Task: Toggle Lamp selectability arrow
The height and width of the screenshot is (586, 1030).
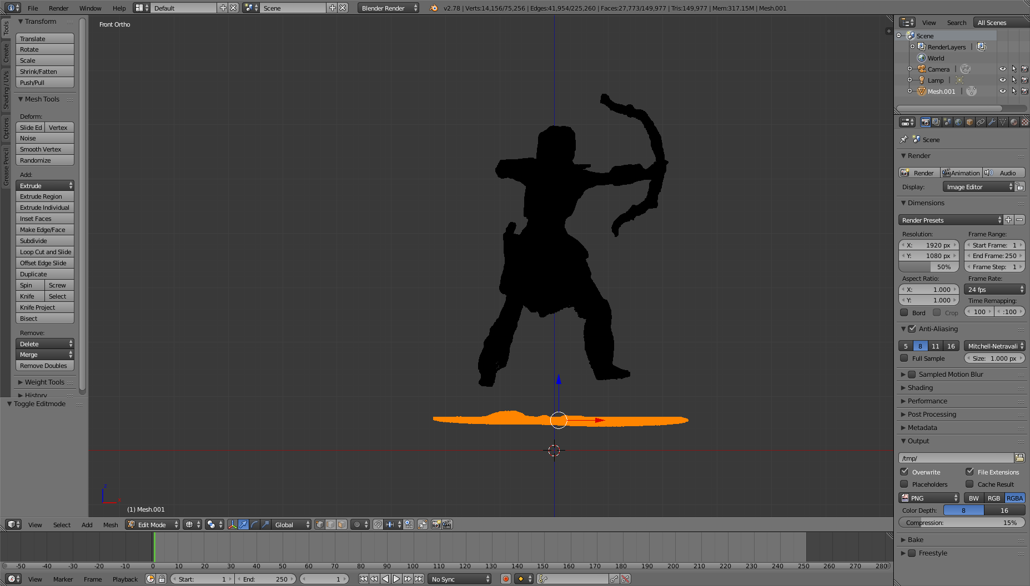Action: click(x=1014, y=80)
